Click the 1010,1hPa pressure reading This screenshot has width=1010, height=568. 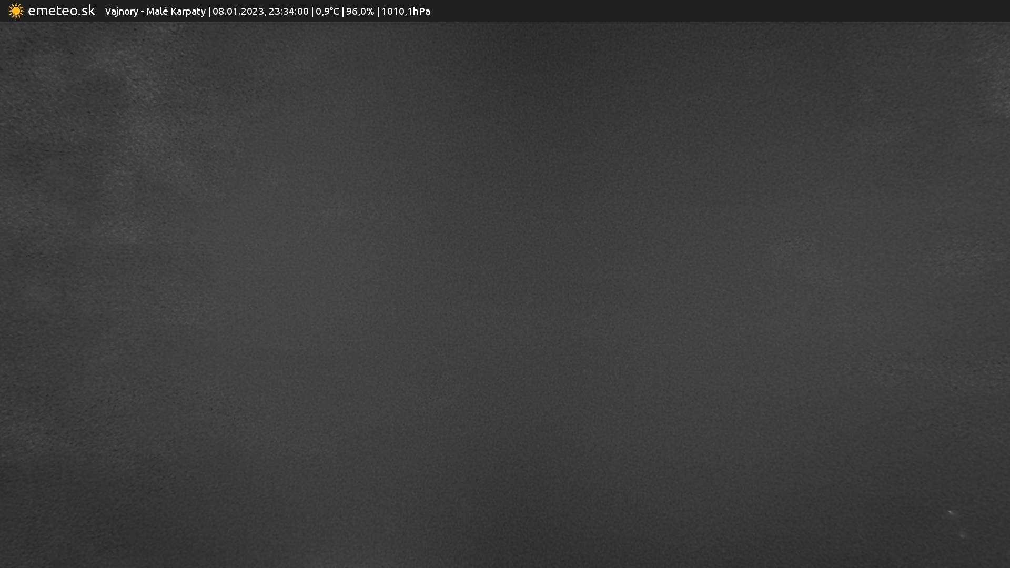click(406, 12)
